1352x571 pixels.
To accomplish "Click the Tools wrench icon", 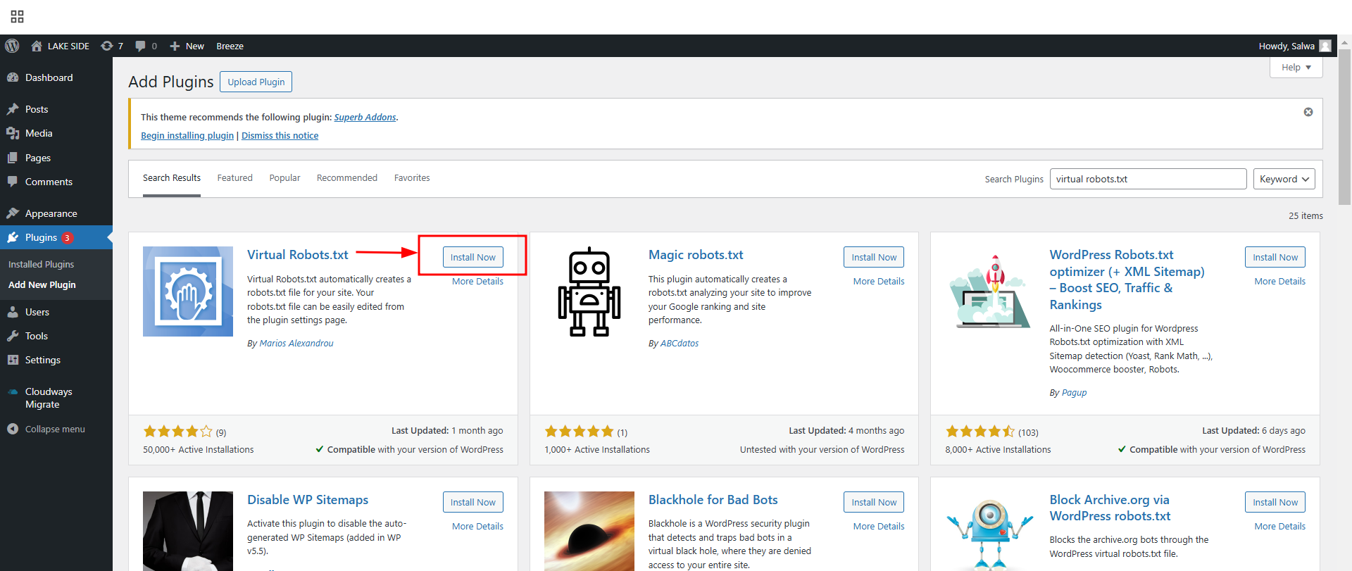I will pos(13,336).
